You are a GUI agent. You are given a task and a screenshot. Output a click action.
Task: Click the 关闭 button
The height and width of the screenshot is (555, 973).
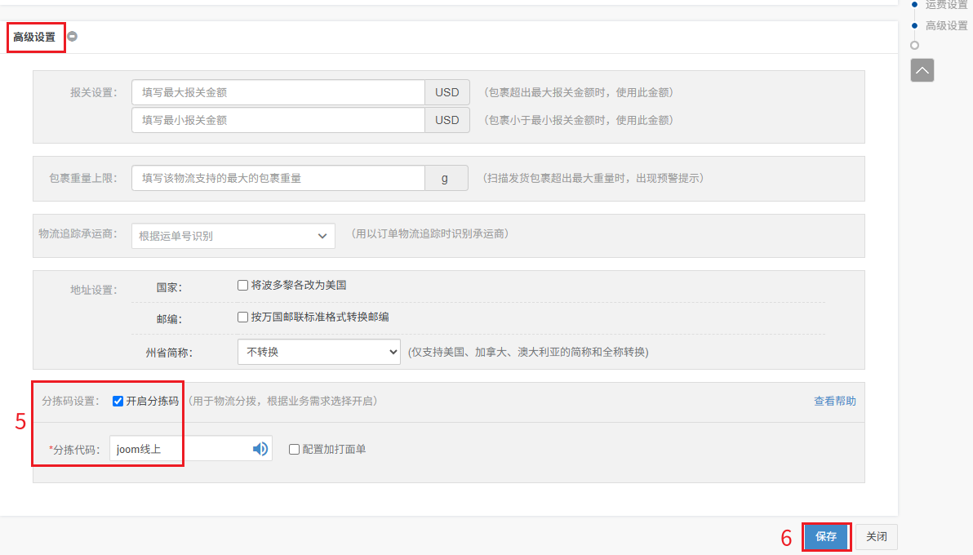pos(877,536)
